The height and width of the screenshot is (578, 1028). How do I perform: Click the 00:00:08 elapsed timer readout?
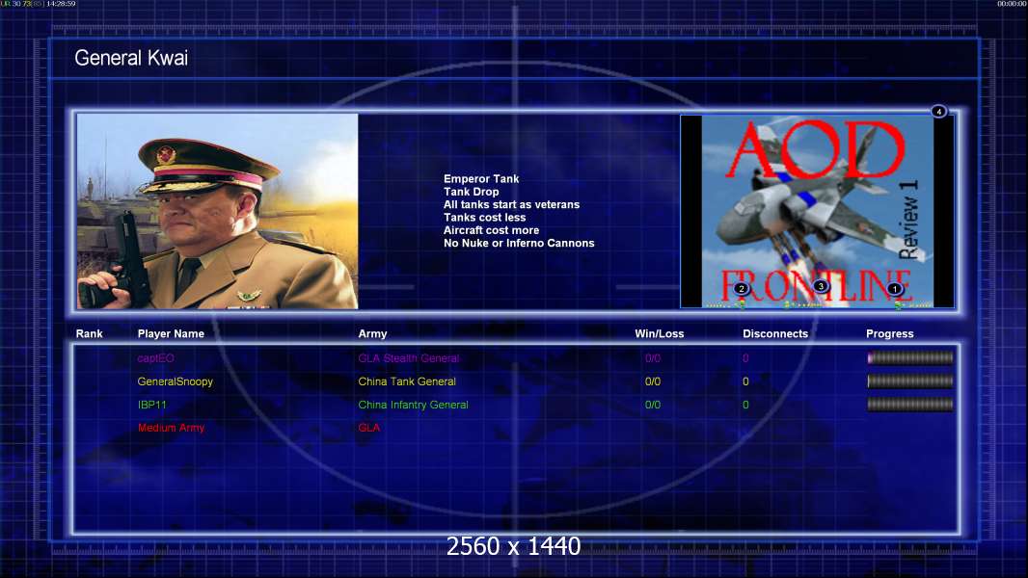click(x=1012, y=4)
